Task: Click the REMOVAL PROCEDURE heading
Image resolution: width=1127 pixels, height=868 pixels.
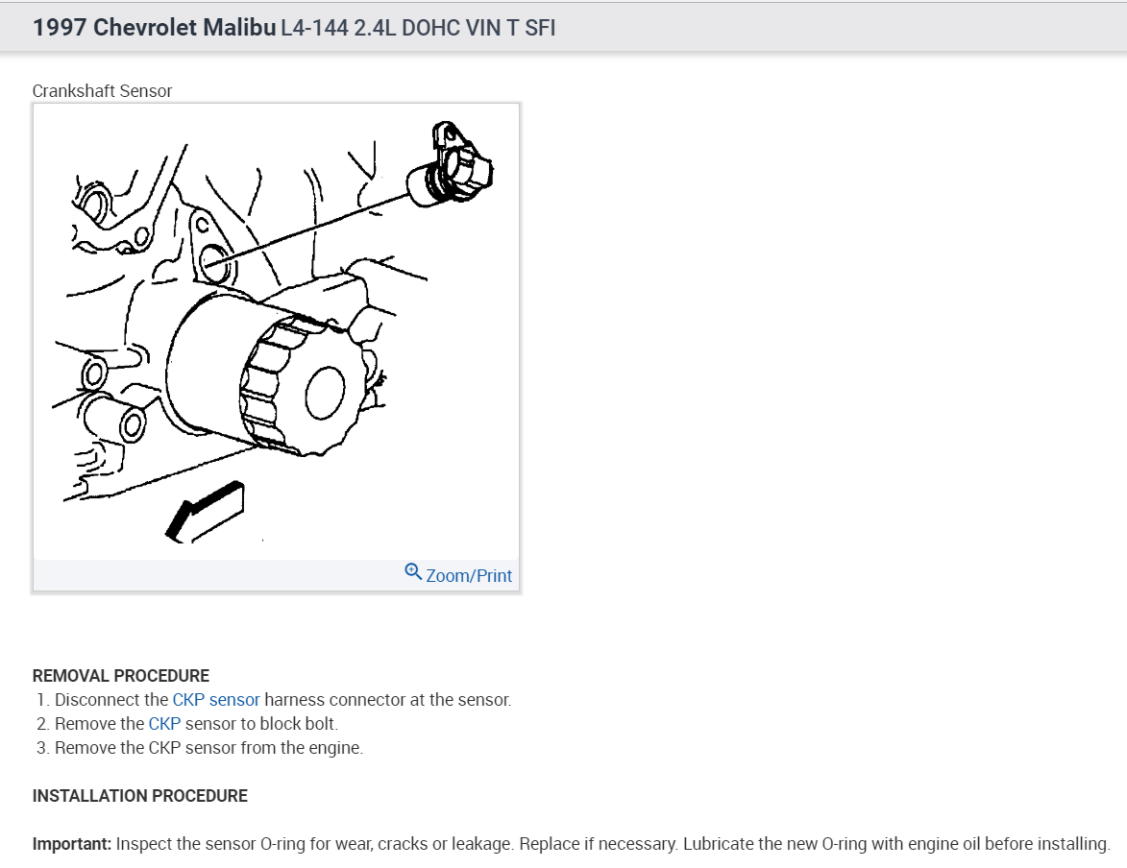Action: 121,676
